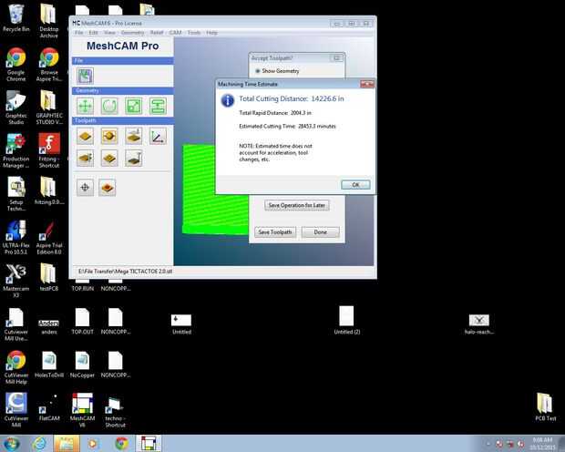Screen dimensions: 565x452
Task: Open Windows Explorer from the taskbar
Action: (x=67, y=444)
